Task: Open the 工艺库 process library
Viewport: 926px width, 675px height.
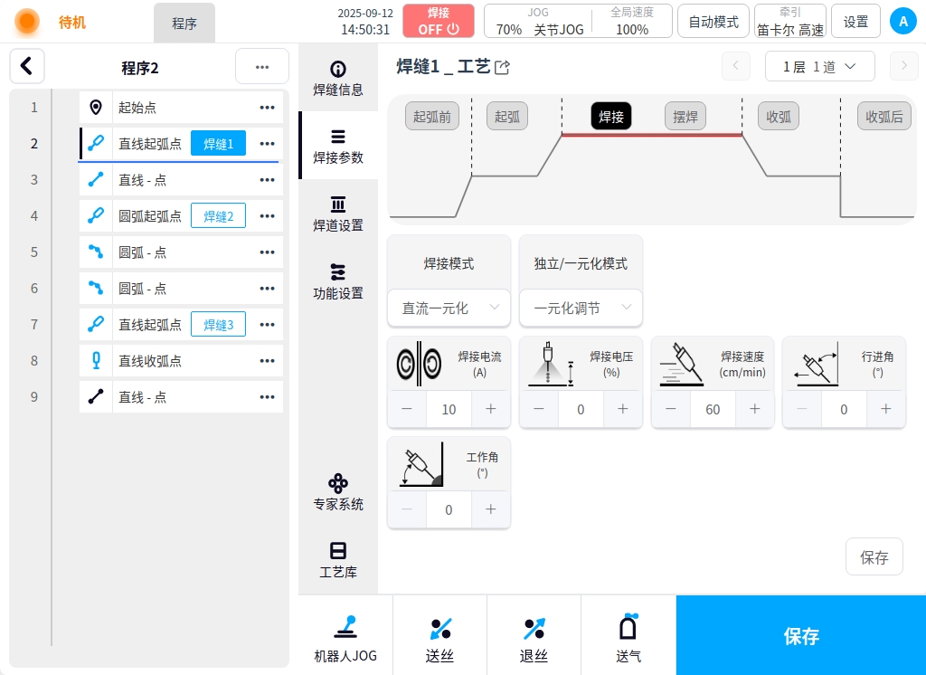Action: 338,559
